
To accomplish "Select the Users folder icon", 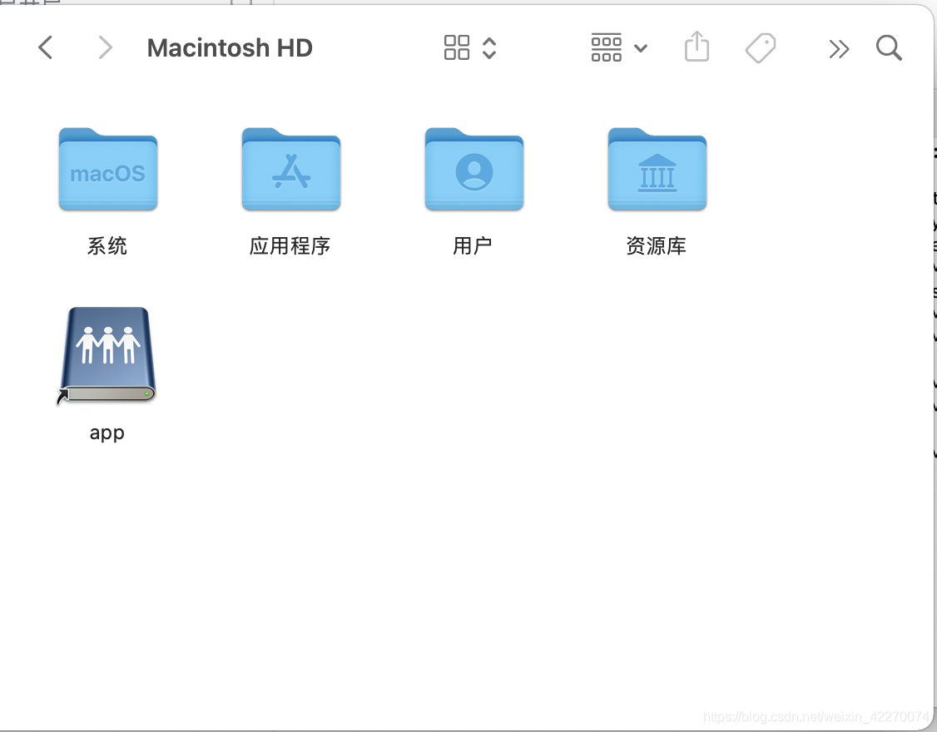I will (474, 169).
